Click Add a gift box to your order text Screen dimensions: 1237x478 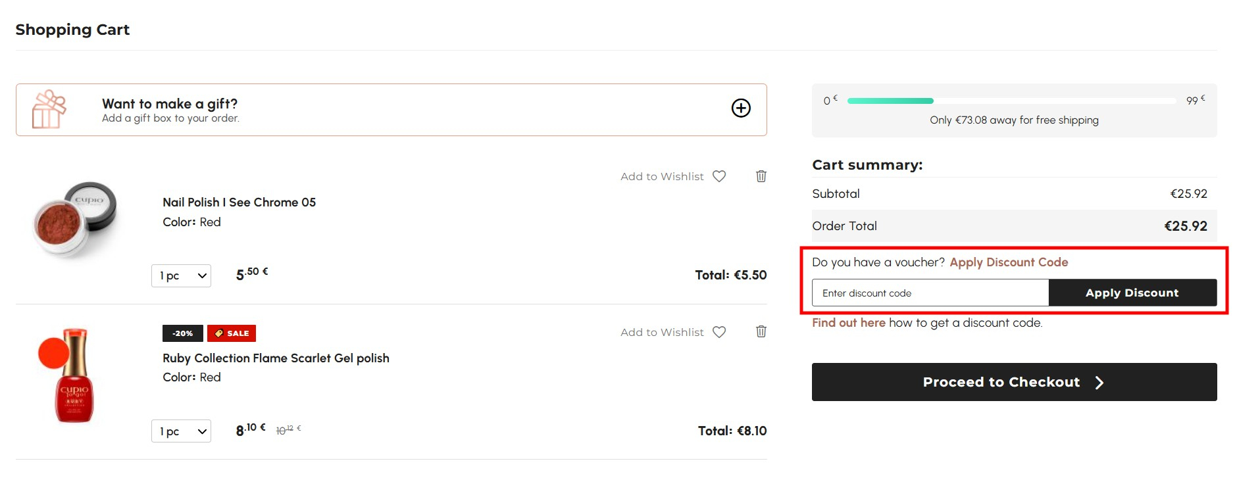[x=170, y=118]
